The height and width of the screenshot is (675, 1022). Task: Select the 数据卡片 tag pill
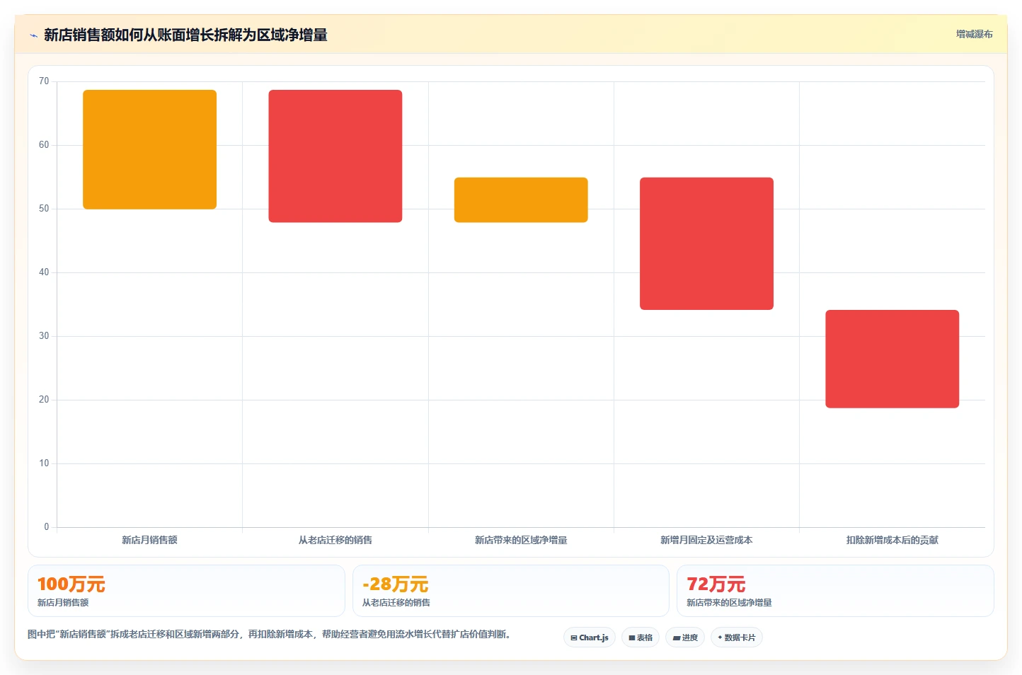(737, 637)
